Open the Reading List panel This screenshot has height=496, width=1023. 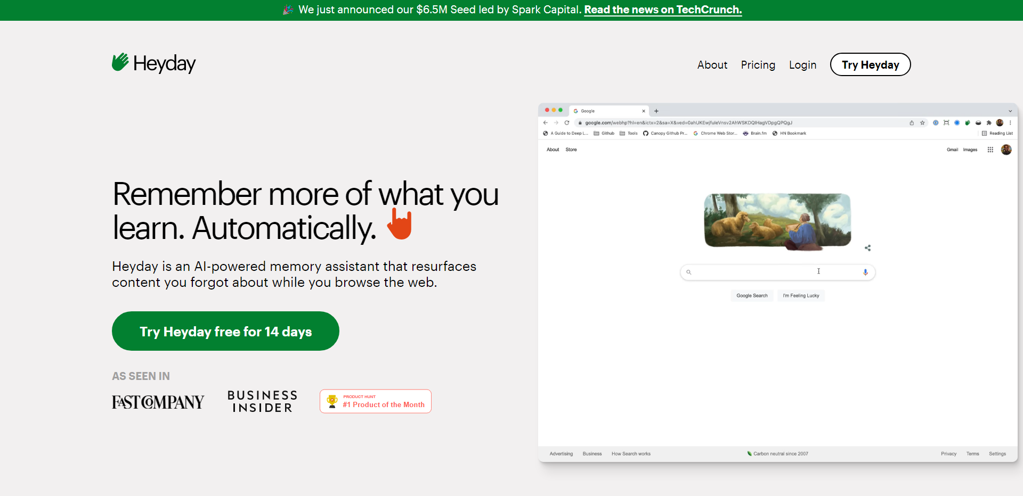pyautogui.click(x=996, y=133)
